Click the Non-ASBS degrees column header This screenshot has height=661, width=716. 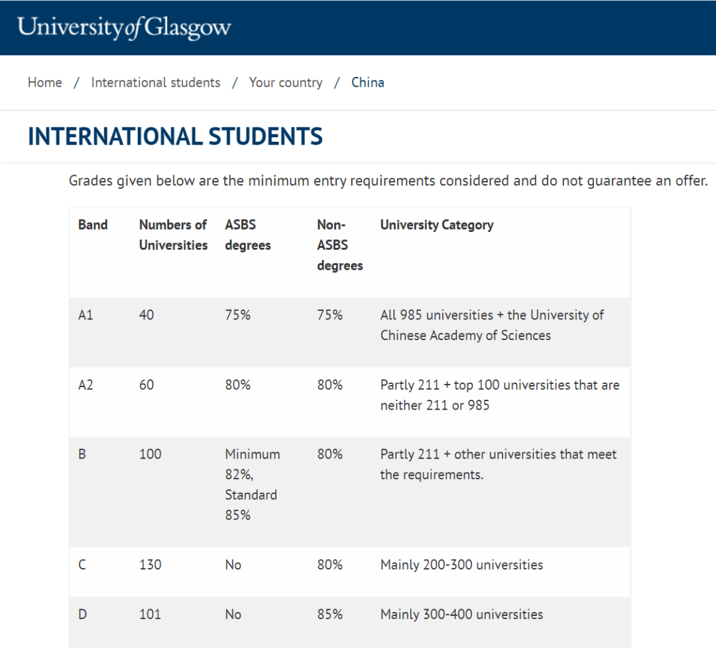tap(339, 245)
